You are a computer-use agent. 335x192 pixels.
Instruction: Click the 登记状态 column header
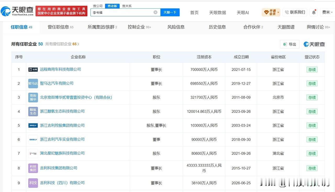[x=312, y=57]
